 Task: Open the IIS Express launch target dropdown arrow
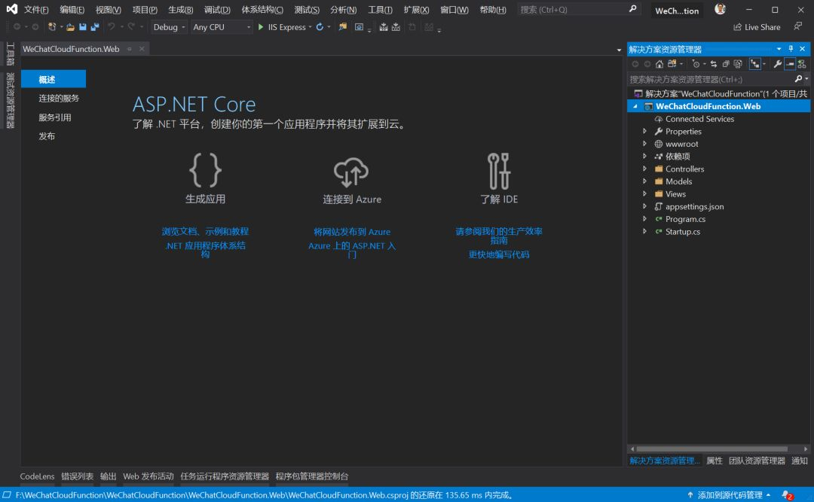pyautogui.click(x=310, y=27)
